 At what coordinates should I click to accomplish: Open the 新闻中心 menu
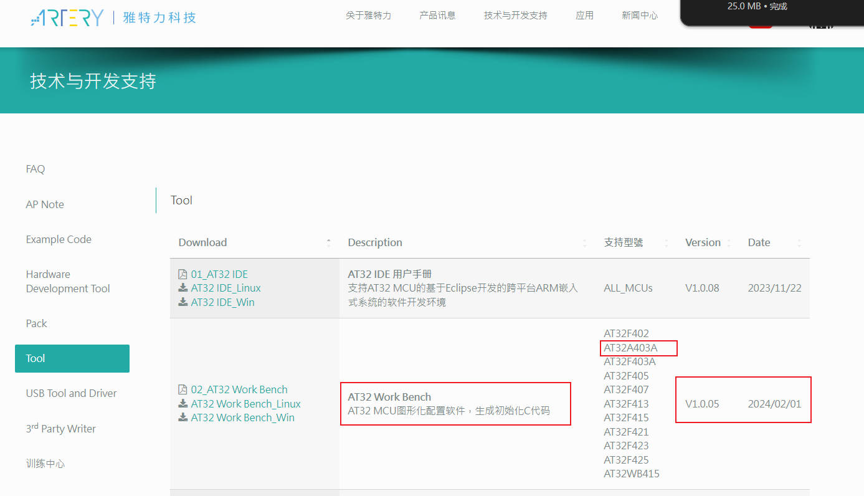point(640,16)
